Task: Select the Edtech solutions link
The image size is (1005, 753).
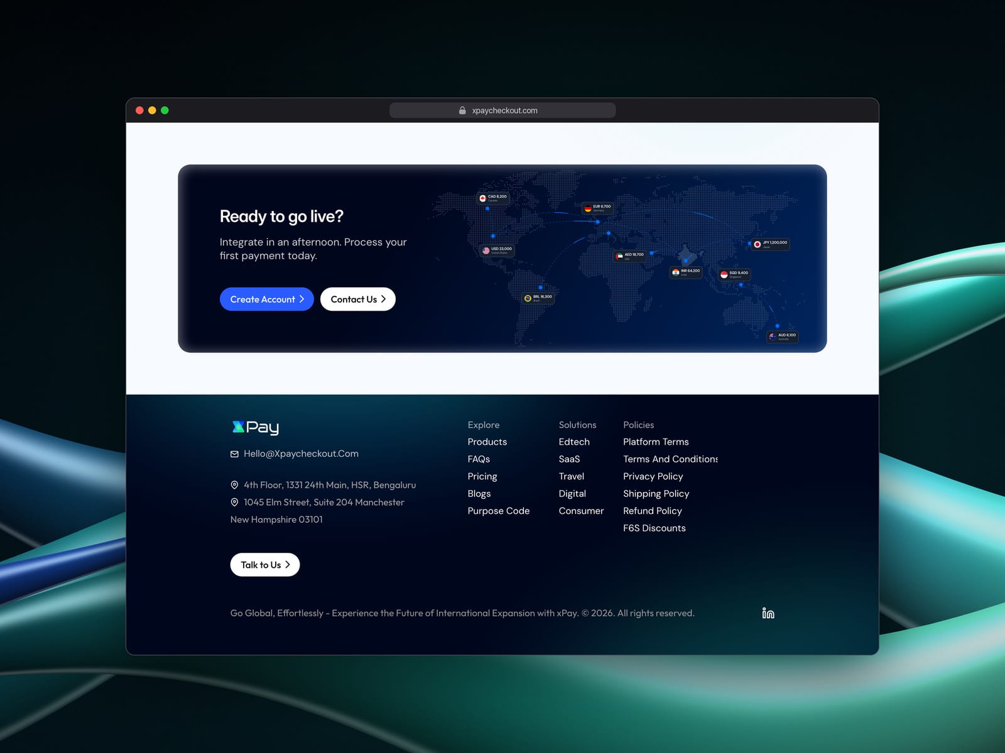Action: pos(574,442)
